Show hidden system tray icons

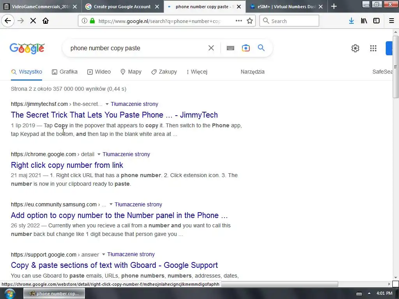click(369, 293)
